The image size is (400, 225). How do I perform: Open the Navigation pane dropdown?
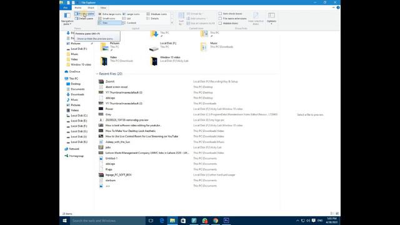(67, 19)
